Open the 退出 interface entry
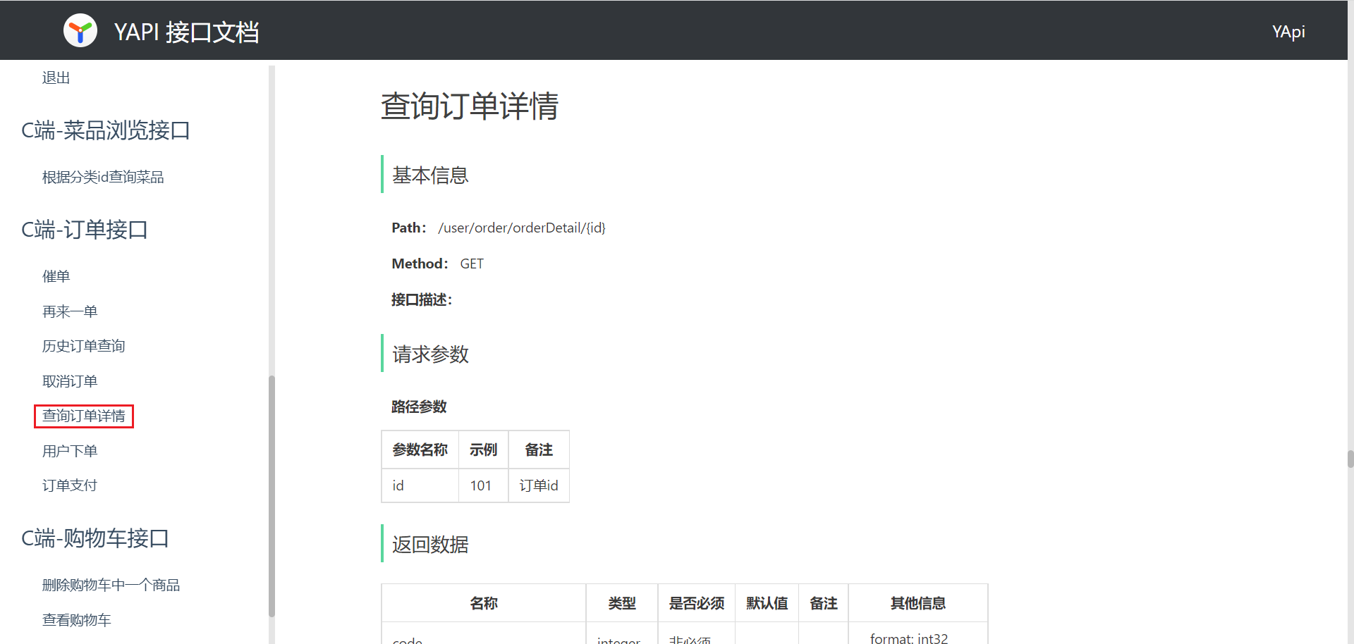This screenshot has height=644, width=1354. click(x=56, y=78)
